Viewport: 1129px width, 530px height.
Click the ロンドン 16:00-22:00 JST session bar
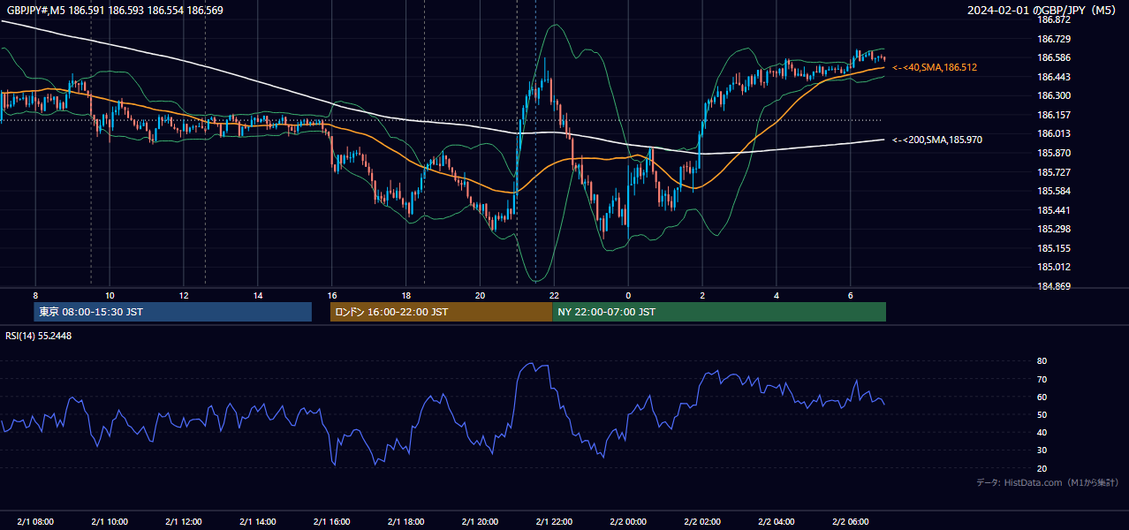(x=441, y=312)
